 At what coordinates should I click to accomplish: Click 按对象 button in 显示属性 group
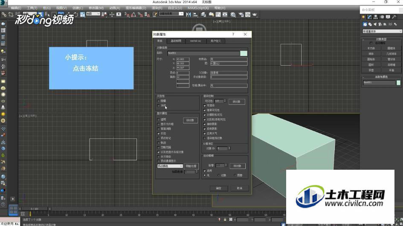coord(191,120)
